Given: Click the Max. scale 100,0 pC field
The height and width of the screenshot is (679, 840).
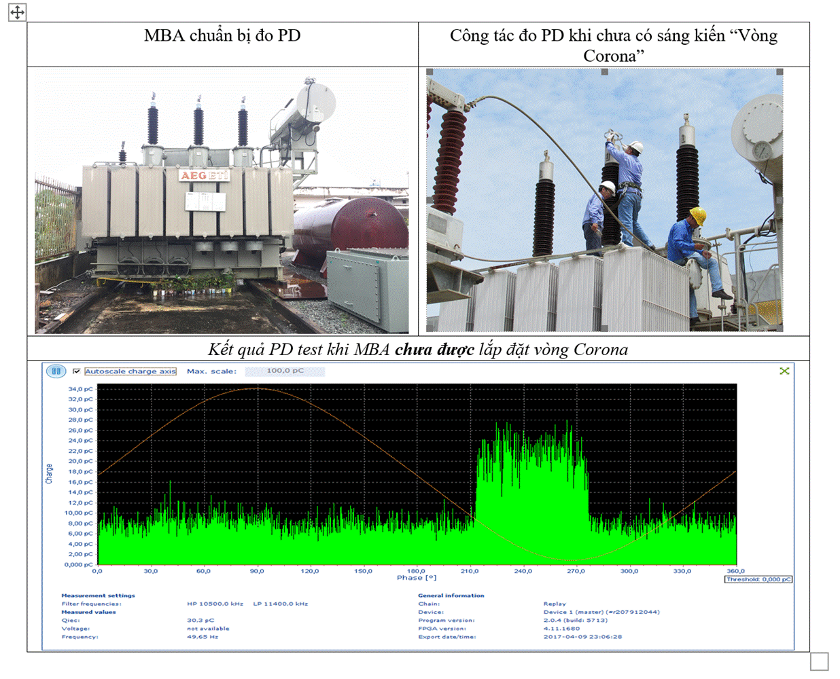Looking at the screenshot, I should point(285,371).
